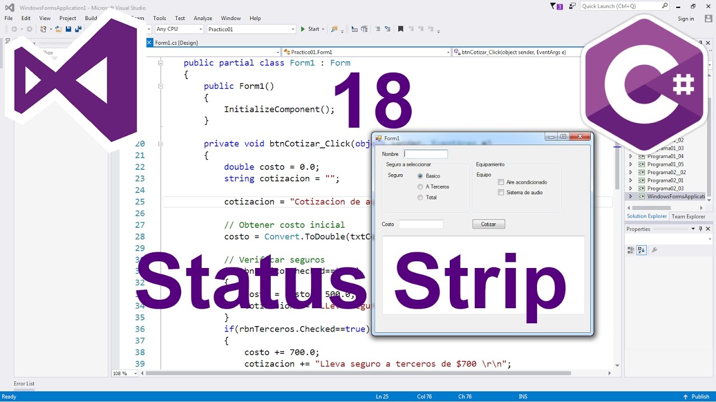Close the Properties panel
716x402 pixels.
(708, 229)
